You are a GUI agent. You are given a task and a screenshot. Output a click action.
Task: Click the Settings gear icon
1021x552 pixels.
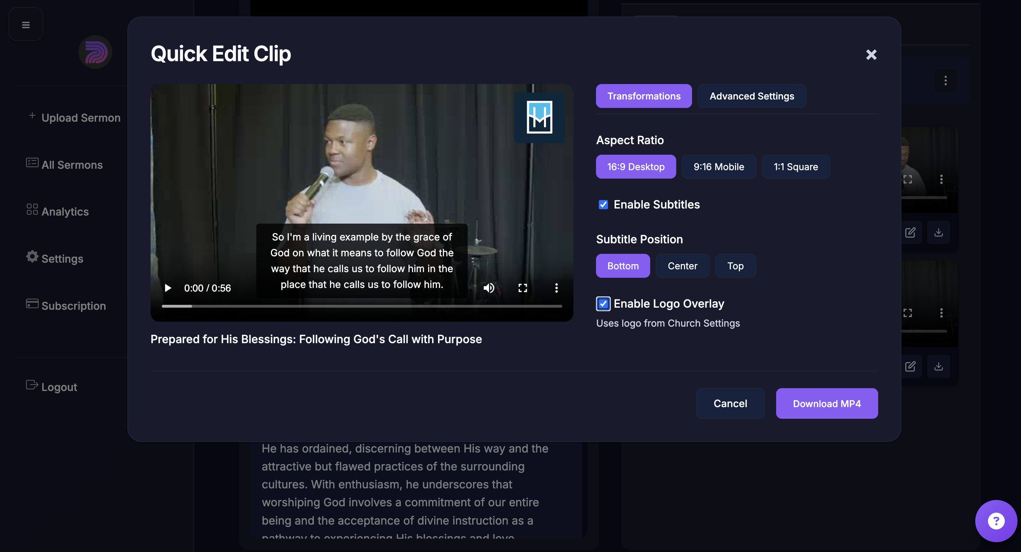coord(32,257)
